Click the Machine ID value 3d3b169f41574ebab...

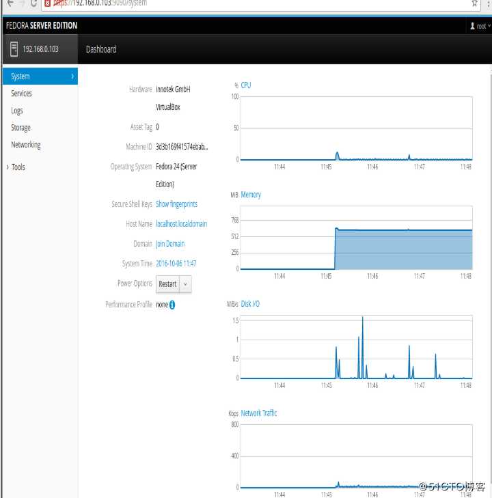[182, 147]
